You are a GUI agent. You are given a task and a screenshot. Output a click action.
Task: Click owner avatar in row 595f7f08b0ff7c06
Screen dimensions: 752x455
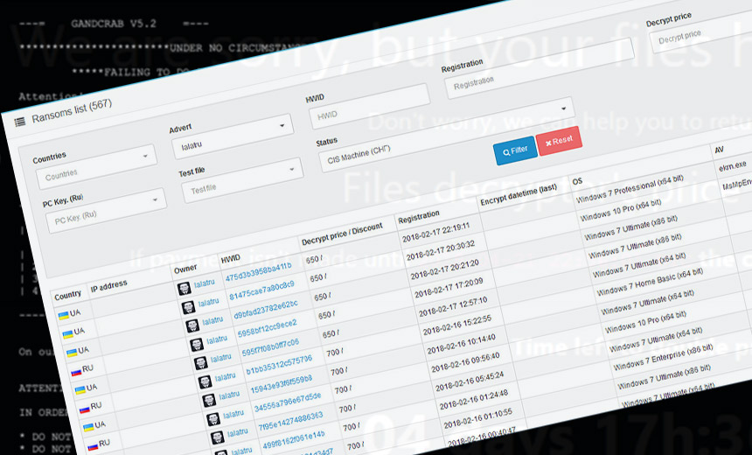click(x=201, y=363)
